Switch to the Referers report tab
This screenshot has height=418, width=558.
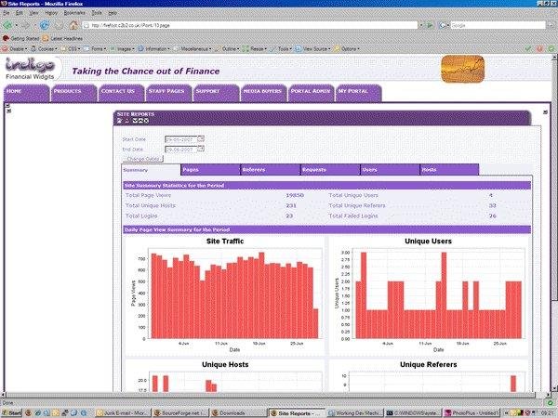pyautogui.click(x=271, y=170)
